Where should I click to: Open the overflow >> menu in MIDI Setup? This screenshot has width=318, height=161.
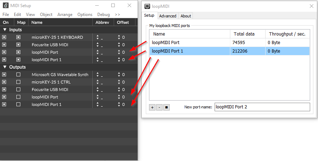pyautogui.click(x=117, y=15)
